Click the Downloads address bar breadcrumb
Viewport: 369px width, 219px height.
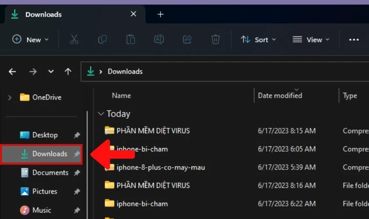[125, 71]
